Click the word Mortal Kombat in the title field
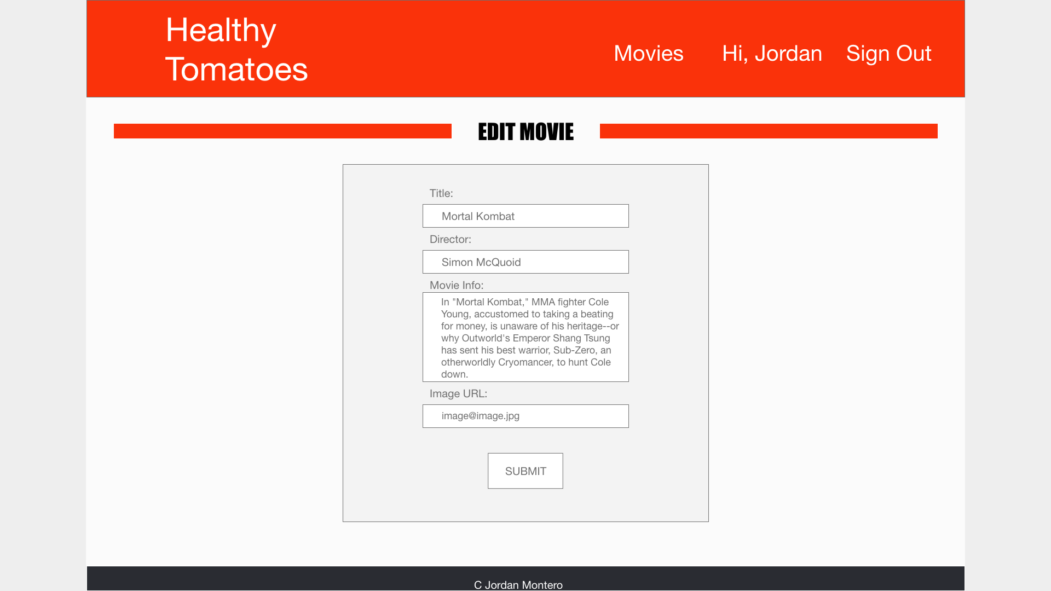Viewport: 1051px width, 591px height. (x=477, y=216)
